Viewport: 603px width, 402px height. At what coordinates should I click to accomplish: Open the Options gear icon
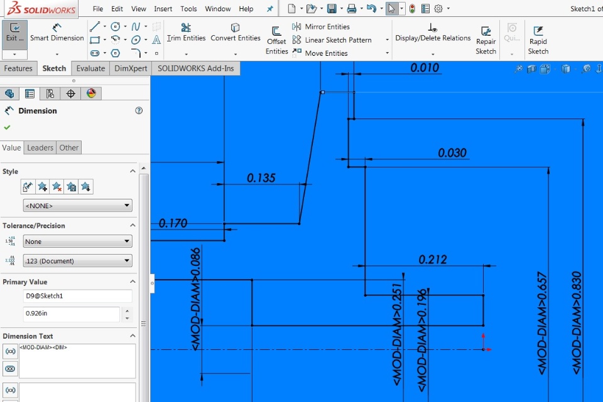[438, 8]
